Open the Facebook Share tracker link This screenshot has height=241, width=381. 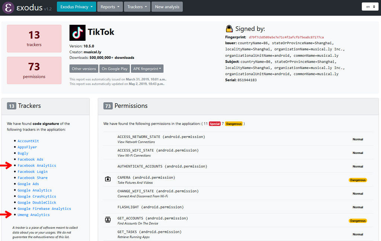(x=33, y=178)
